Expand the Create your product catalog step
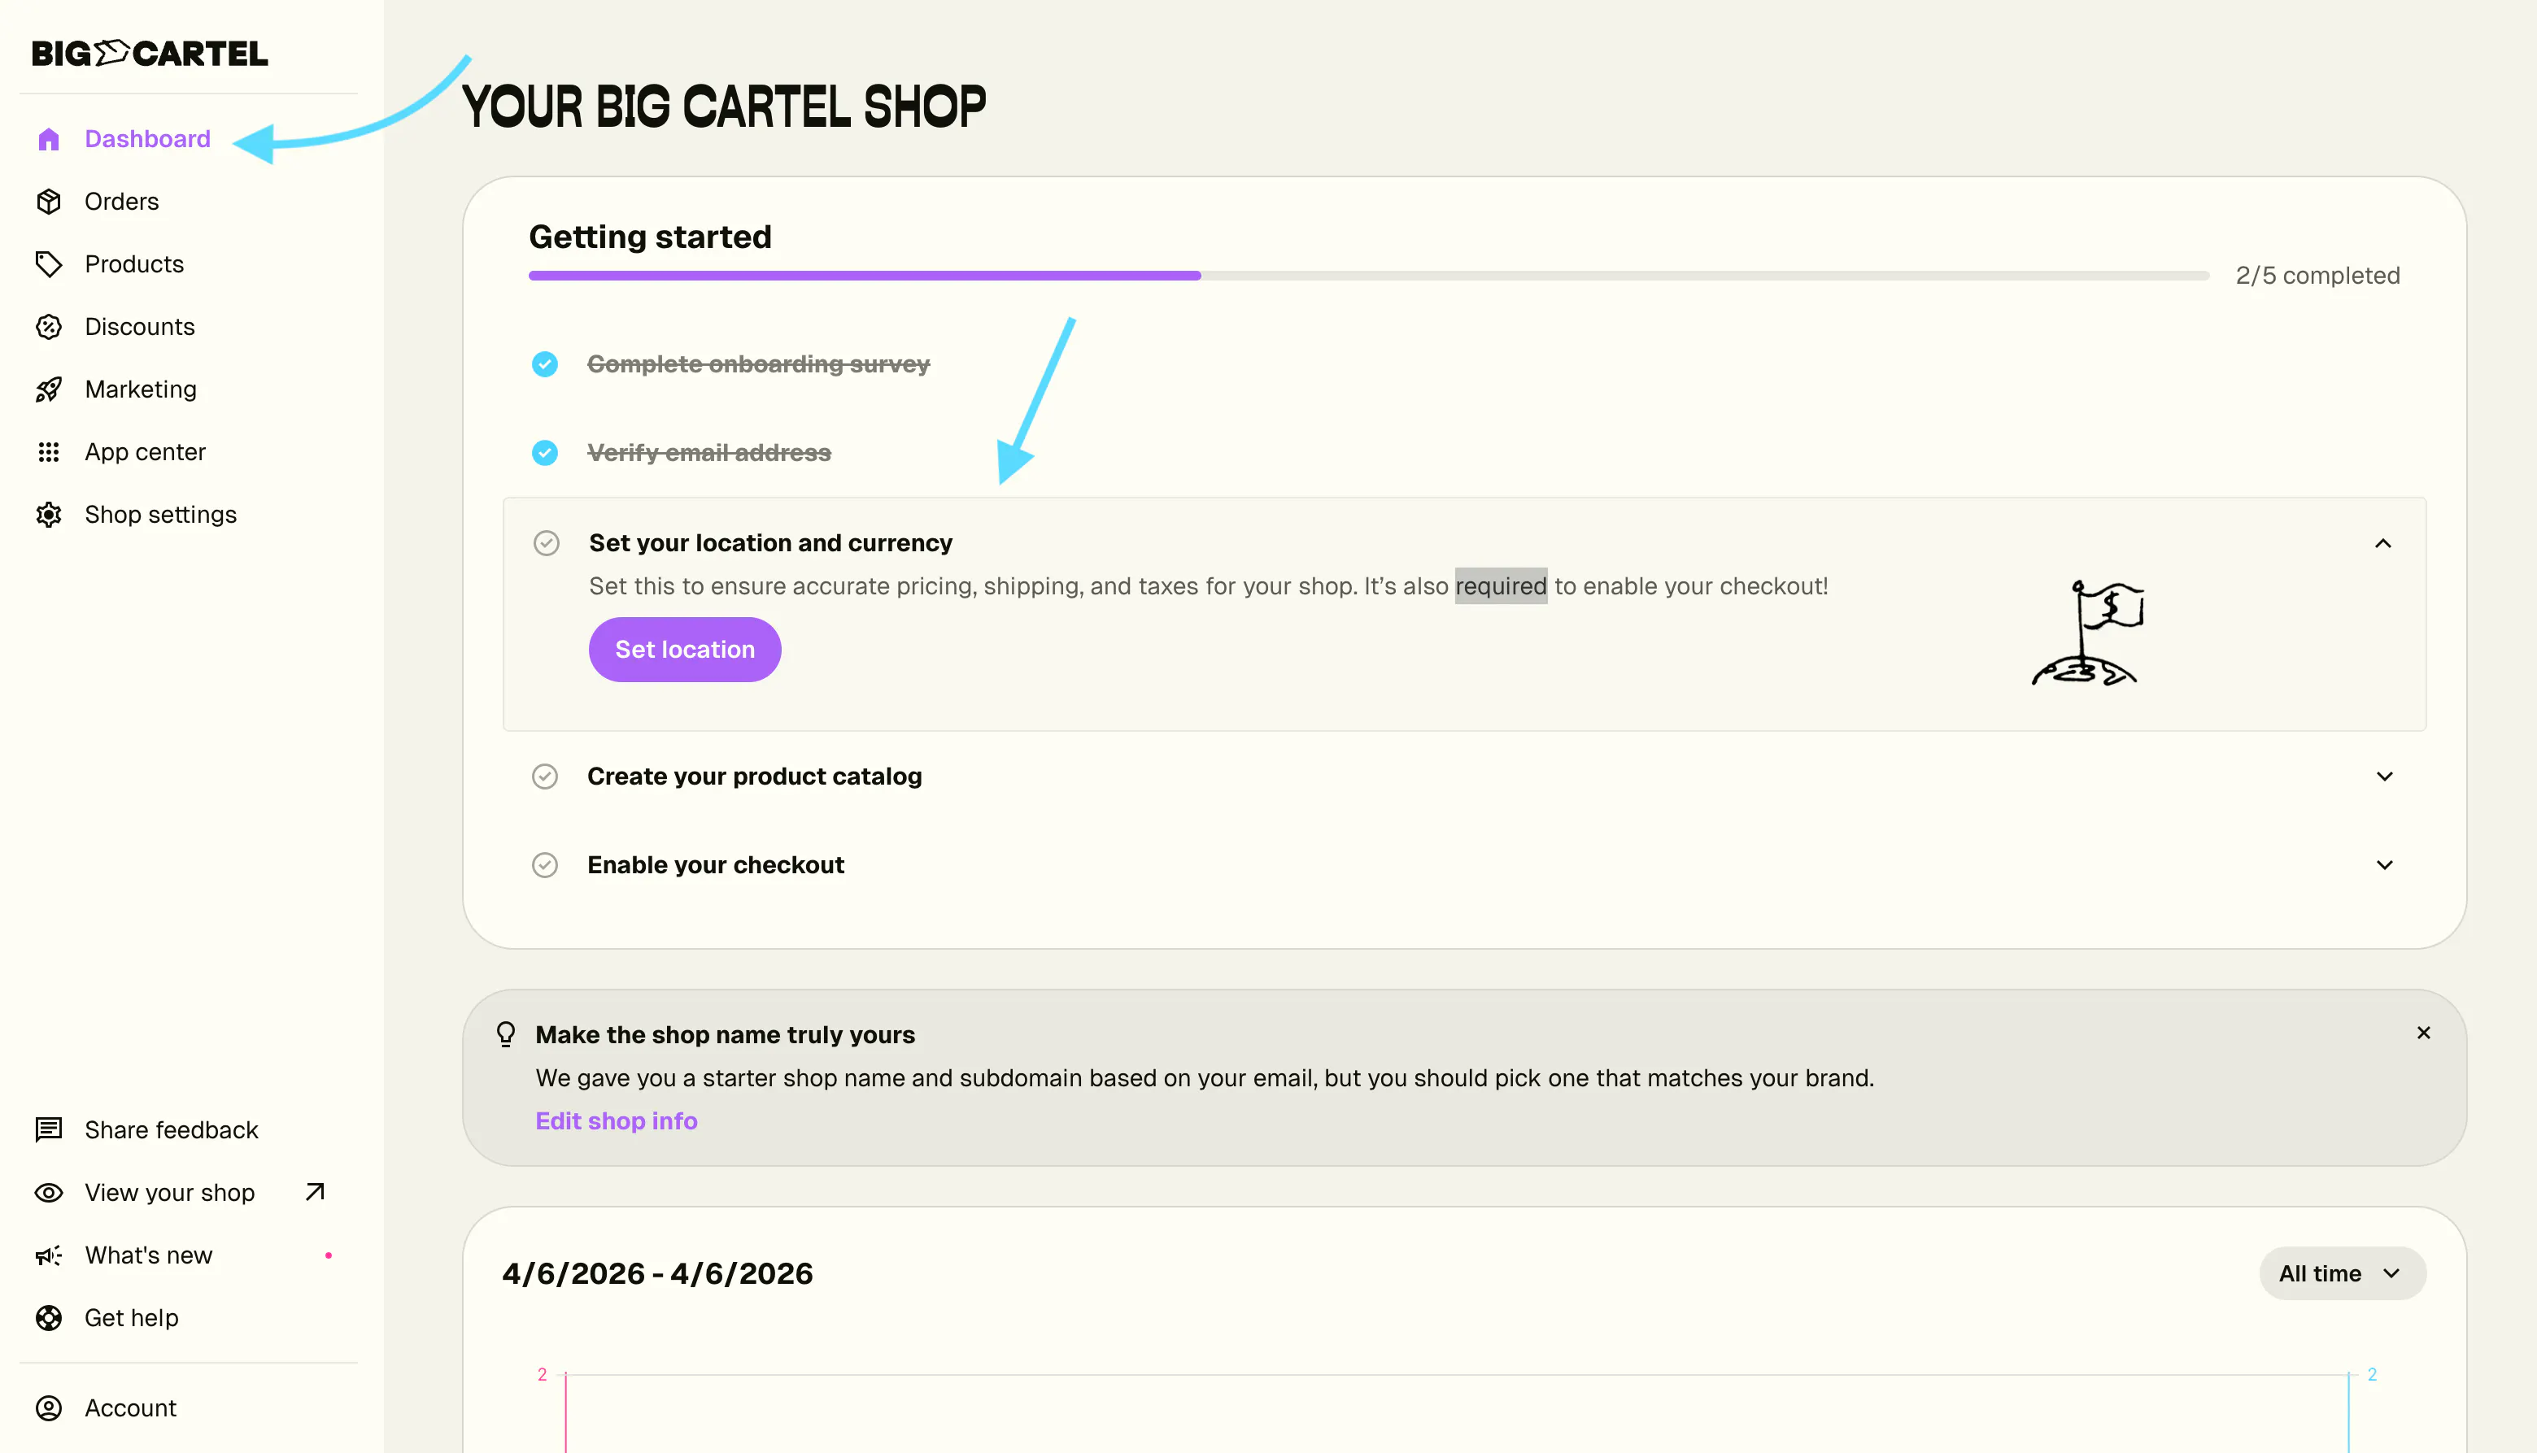This screenshot has height=1453, width=2537. coord(2384,777)
